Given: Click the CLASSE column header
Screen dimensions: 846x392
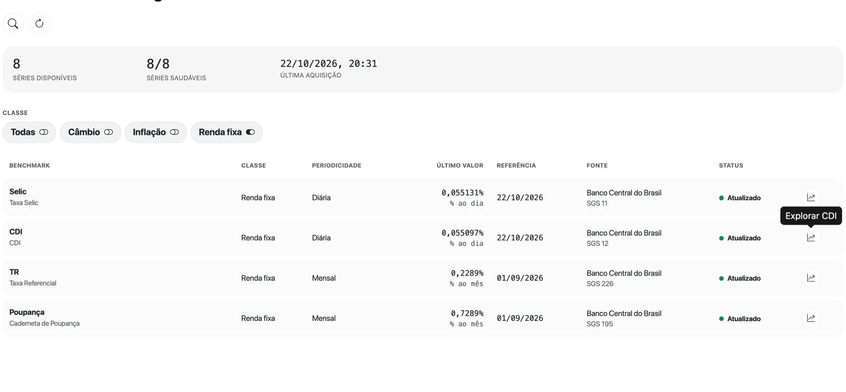Looking at the screenshot, I should [253, 166].
